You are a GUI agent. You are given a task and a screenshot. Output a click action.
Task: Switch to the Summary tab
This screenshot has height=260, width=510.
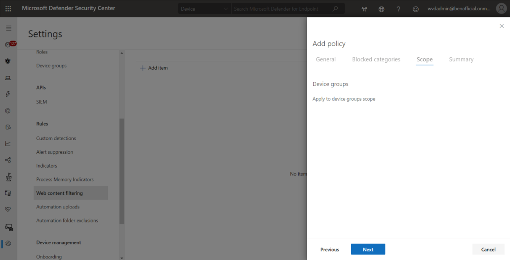pos(461,60)
